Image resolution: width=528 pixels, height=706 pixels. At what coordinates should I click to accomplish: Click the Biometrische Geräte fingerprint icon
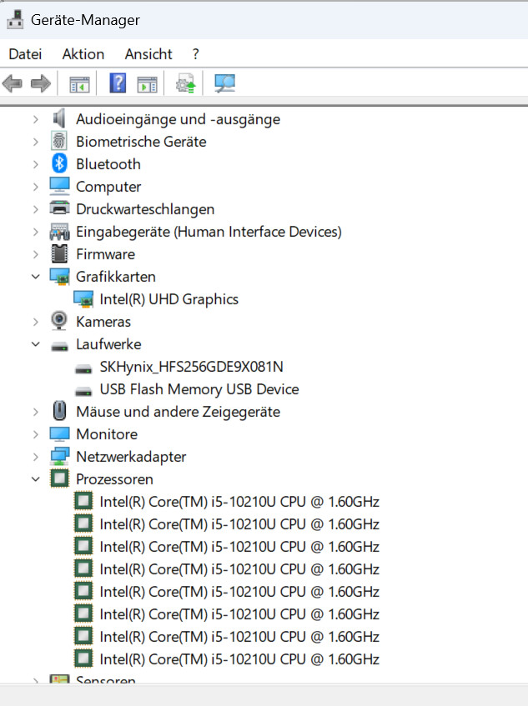pyautogui.click(x=59, y=142)
